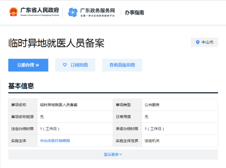Click the 基本信息 section heading
226x168 pixels.
(21, 86)
